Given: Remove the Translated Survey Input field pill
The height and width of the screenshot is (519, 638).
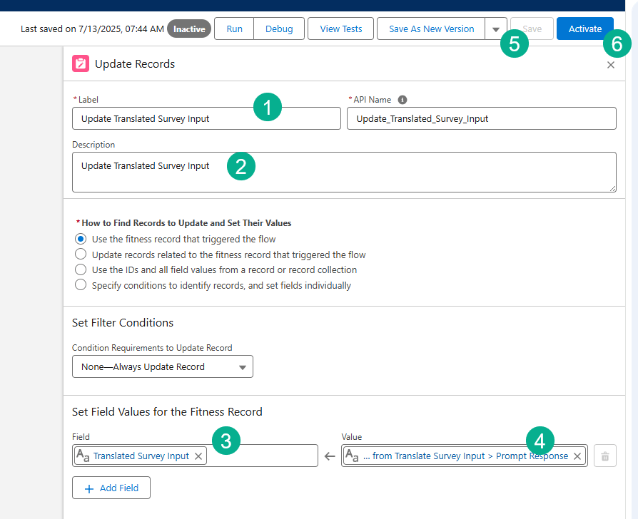Looking at the screenshot, I should pyautogui.click(x=198, y=456).
